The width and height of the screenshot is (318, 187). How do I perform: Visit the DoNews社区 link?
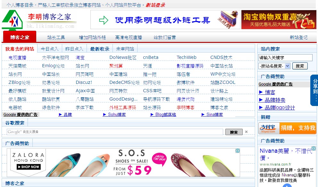click(x=123, y=58)
